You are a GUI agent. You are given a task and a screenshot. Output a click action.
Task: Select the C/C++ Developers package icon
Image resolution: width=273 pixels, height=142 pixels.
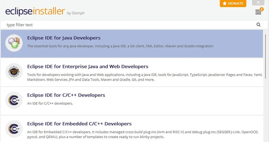[14, 100]
